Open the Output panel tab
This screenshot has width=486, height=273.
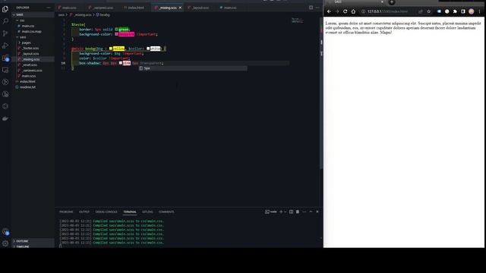pyautogui.click(x=84, y=212)
